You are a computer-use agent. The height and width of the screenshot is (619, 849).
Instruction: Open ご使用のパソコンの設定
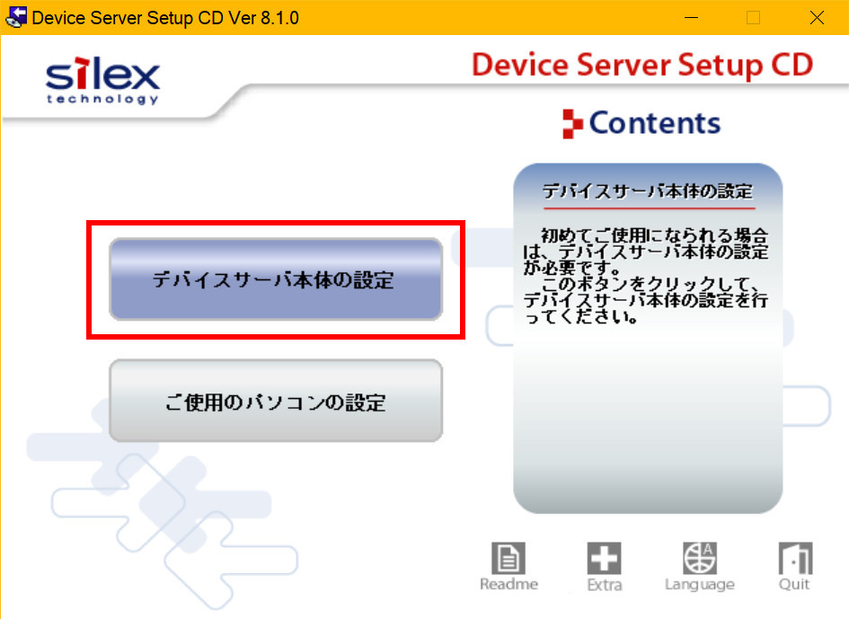[x=276, y=402]
